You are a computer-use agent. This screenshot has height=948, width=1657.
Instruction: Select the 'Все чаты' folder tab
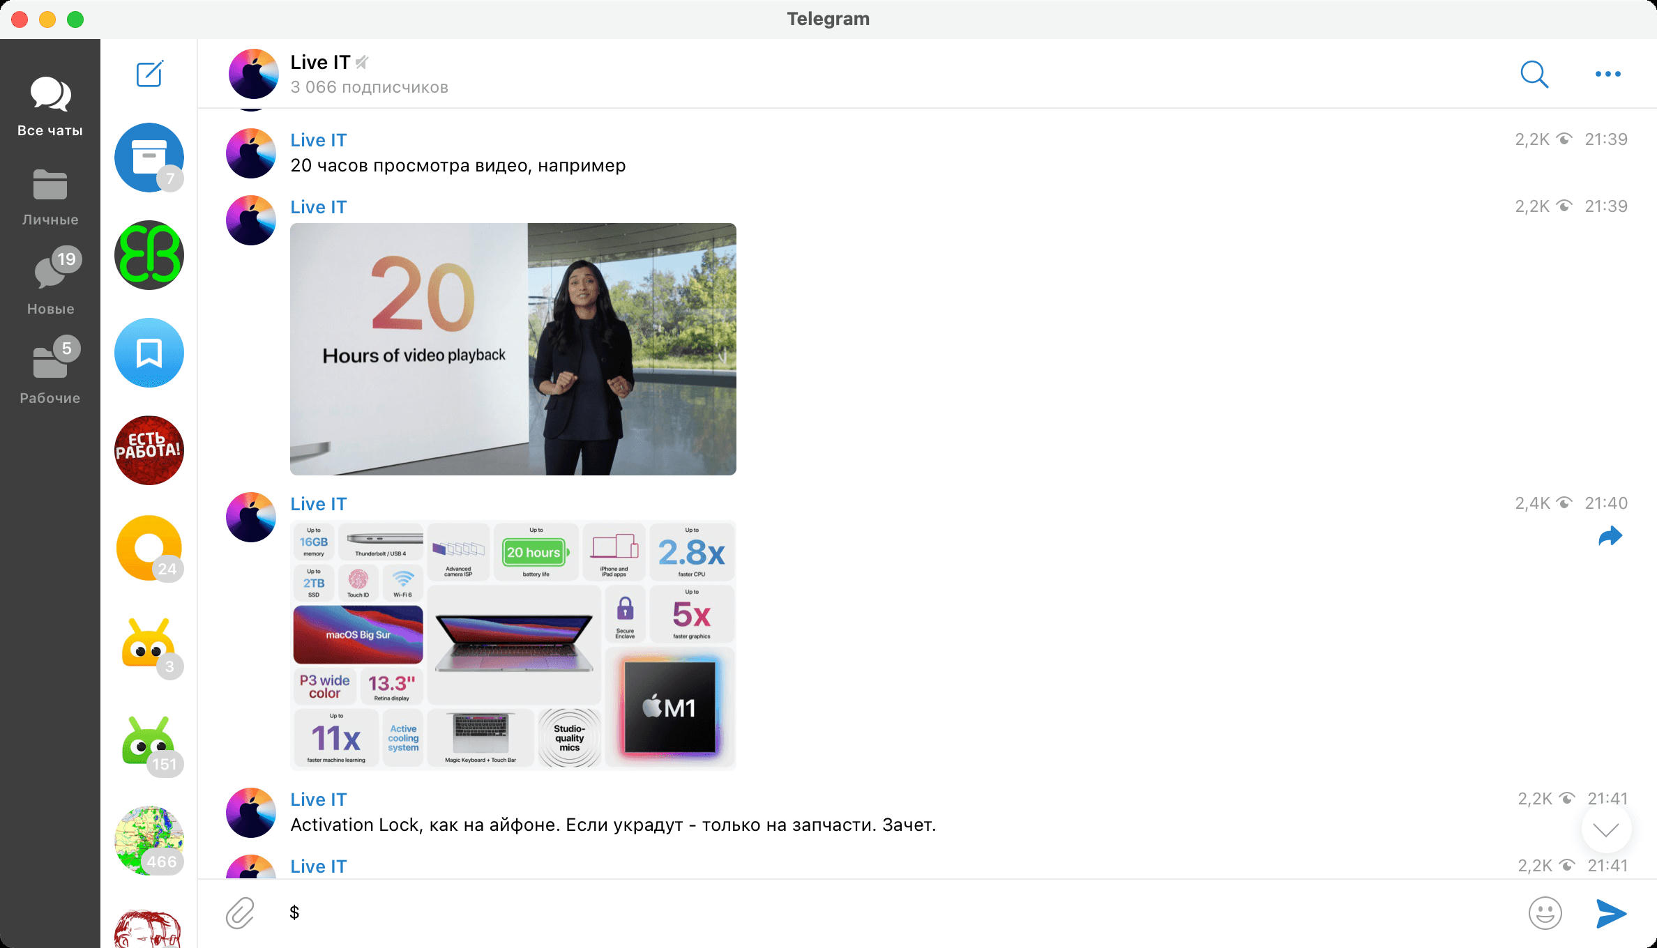[50, 106]
